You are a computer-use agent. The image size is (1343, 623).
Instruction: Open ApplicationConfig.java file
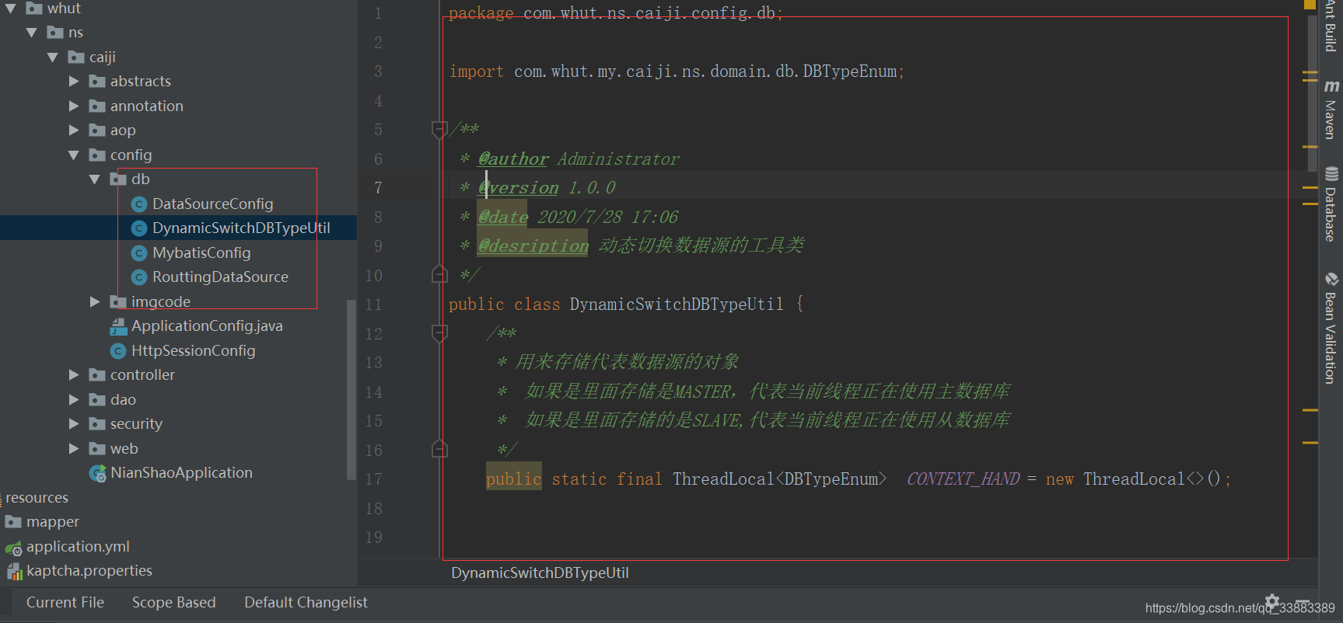[x=207, y=326]
